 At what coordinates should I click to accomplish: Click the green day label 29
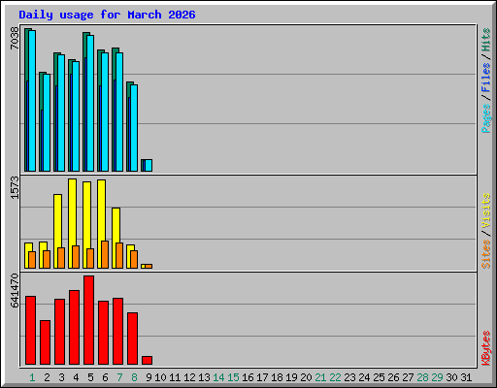click(437, 377)
